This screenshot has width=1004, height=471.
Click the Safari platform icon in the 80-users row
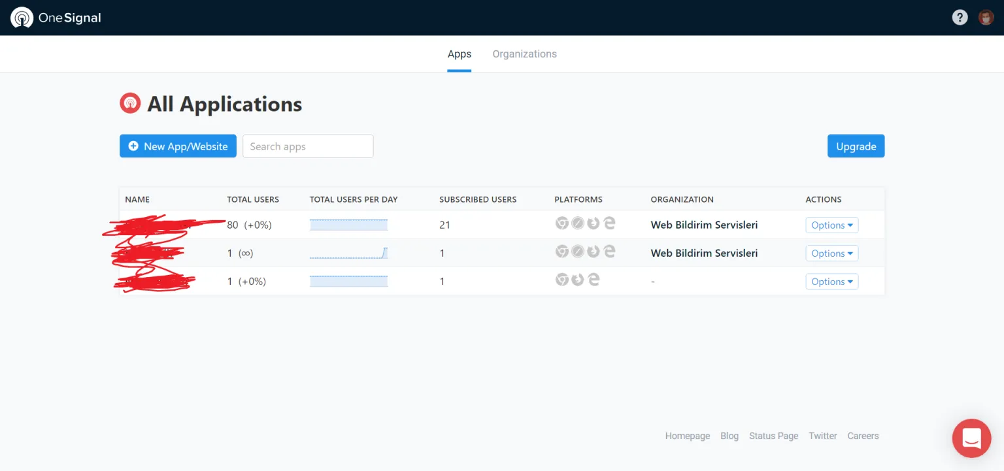click(578, 223)
